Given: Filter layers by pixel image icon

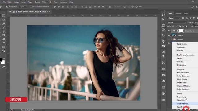Looking at the screenshot, I should pyautogui.click(x=183, y=18).
